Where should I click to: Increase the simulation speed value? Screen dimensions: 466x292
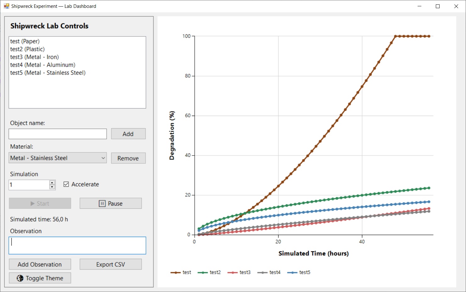pos(52,183)
